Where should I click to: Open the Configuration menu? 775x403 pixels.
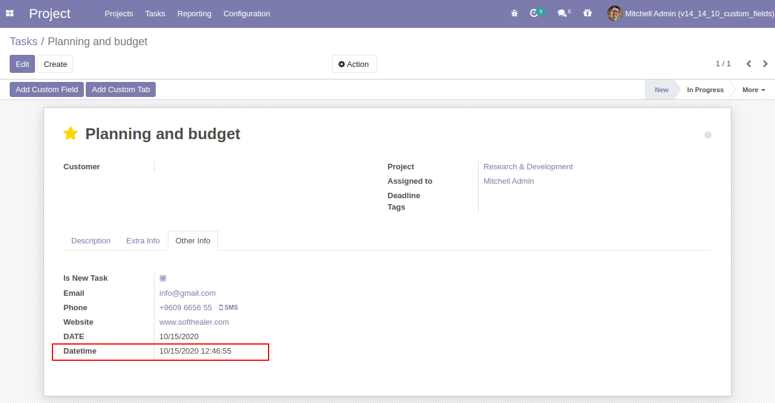tap(246, 13)
